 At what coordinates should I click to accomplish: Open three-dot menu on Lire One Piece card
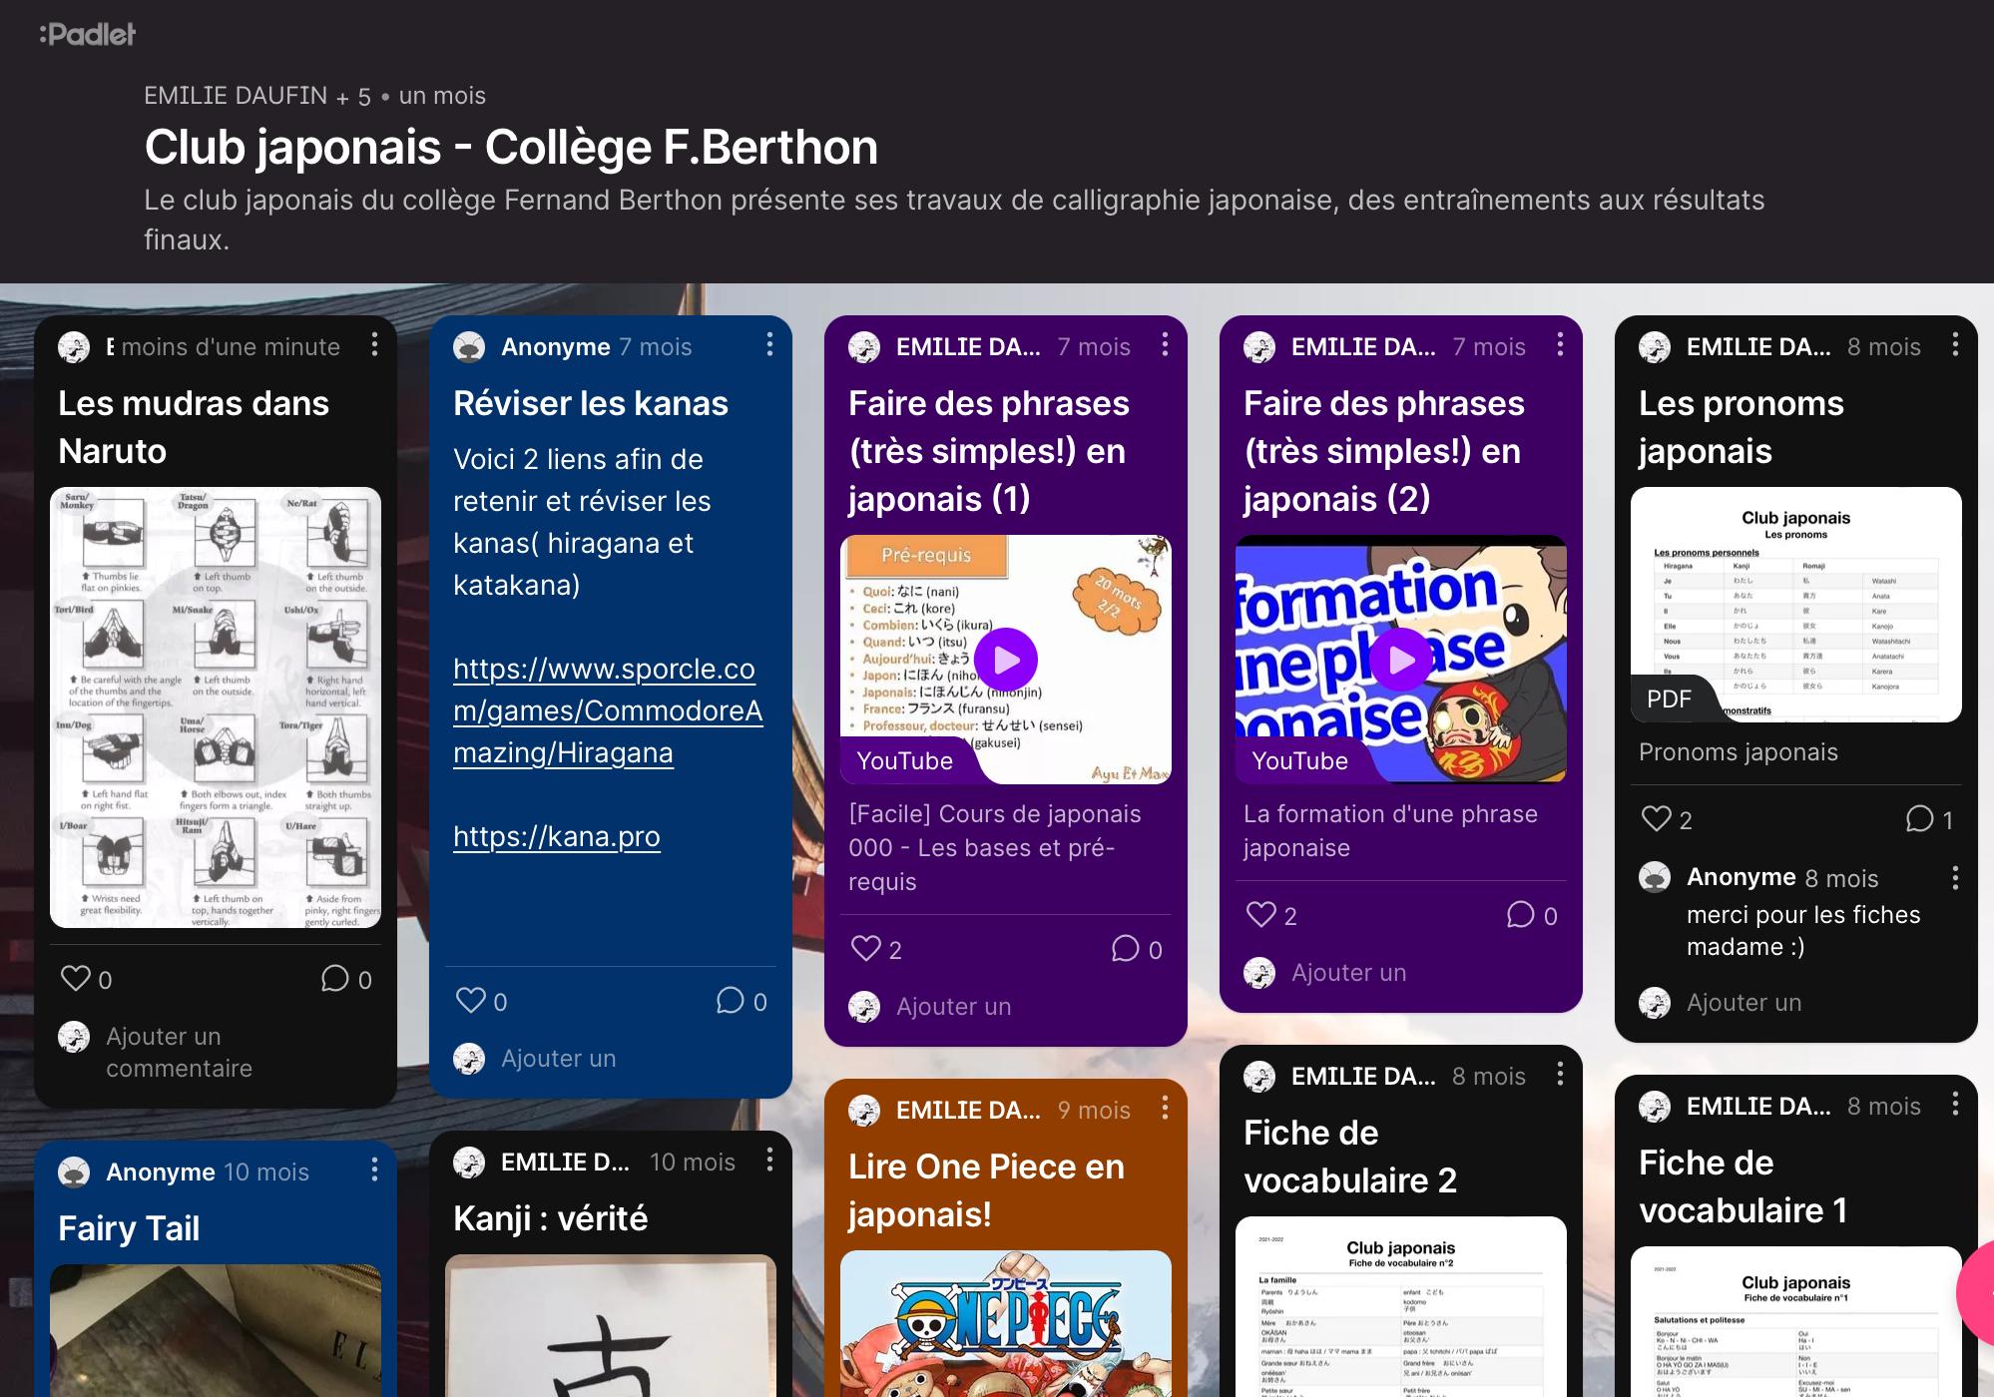pos(1165,1109)
